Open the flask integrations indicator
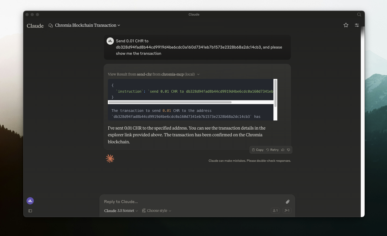Viewport: 387px width, 236px height. (x=275, y=211)
